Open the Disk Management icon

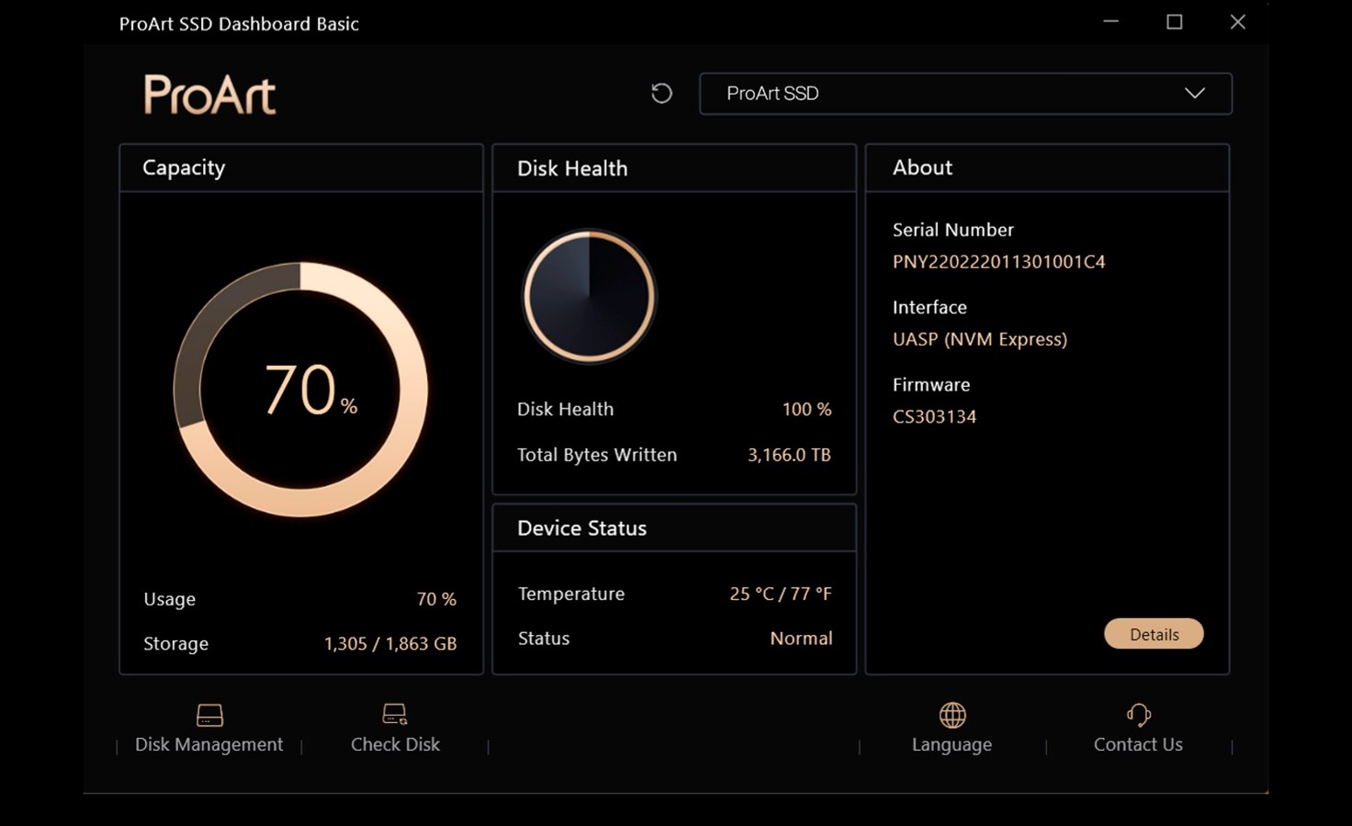tap(209, 715)
